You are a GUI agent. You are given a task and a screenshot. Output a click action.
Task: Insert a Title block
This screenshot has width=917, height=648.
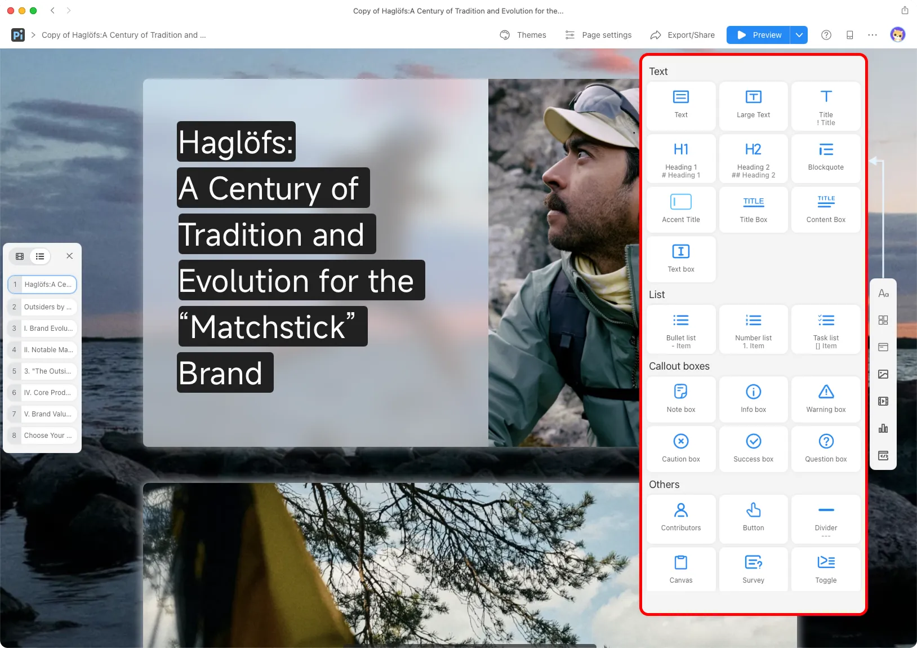(x=826, y=106)
